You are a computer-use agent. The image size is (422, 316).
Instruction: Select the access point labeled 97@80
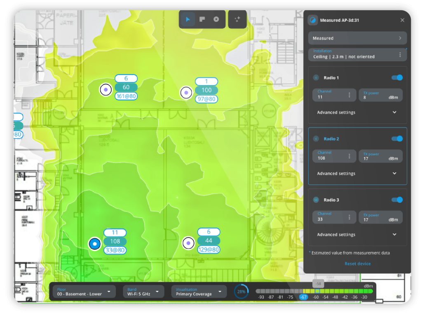(186, 93)
